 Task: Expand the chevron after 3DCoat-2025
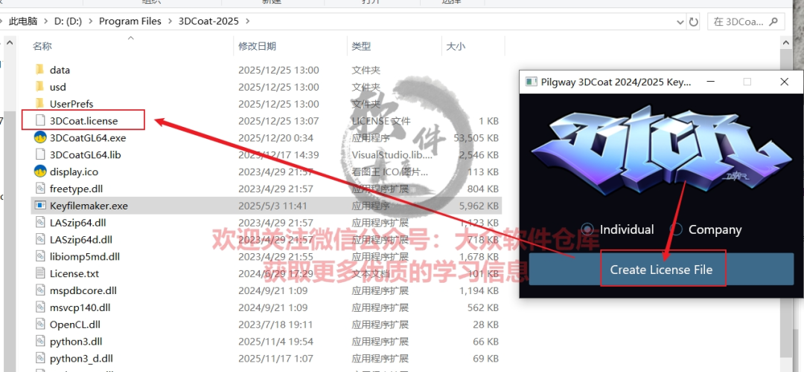click(248, 22)
